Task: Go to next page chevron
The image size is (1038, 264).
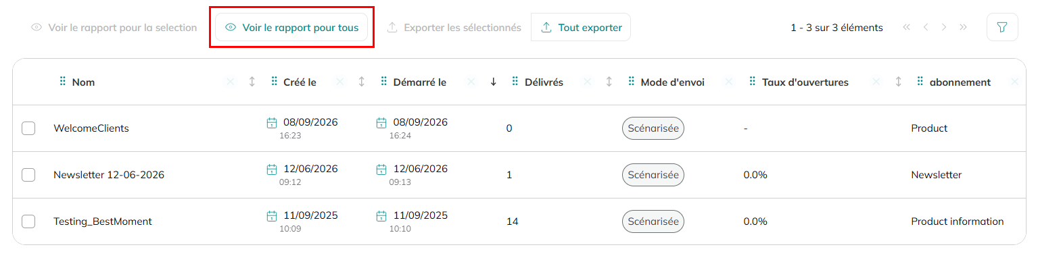Action: tap(944, 28)
